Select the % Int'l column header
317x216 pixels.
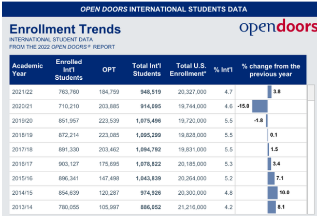tap(224, 70)
